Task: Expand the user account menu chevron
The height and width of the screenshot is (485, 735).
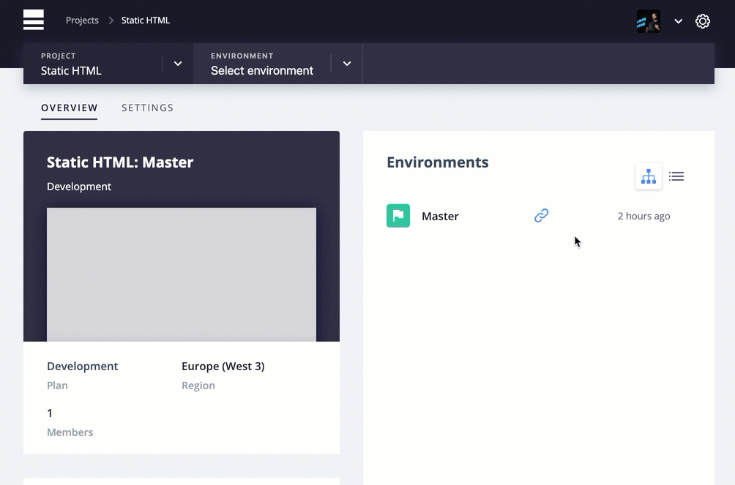Action: [679, 21]
